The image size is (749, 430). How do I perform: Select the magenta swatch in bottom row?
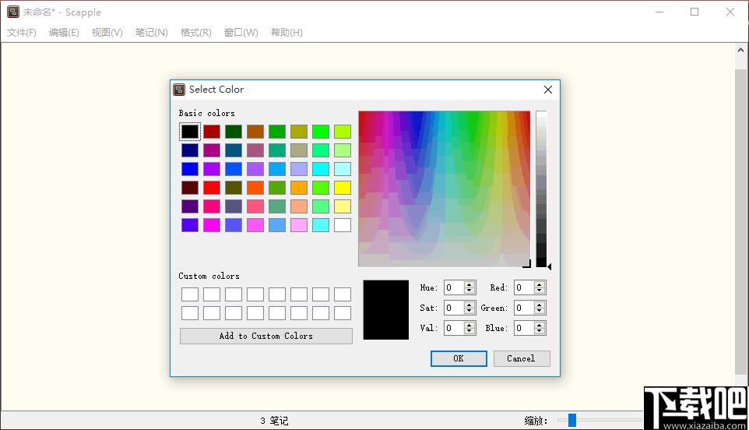pyautogui.click(x=212, y=225)
